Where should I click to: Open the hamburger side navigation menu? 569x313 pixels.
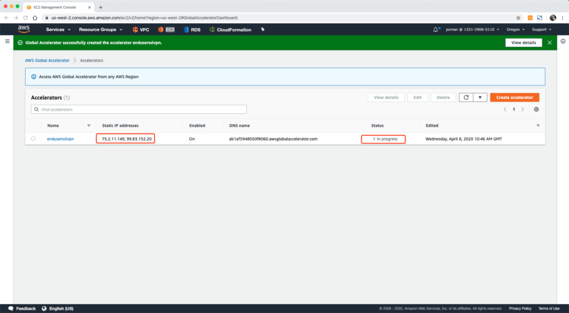[7, 42]
